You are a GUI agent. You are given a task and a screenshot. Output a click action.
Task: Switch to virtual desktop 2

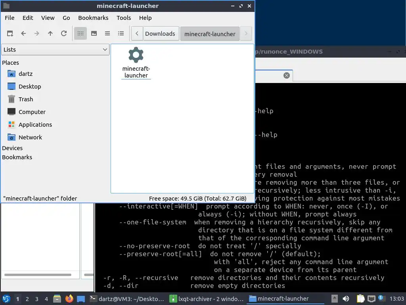27,299
